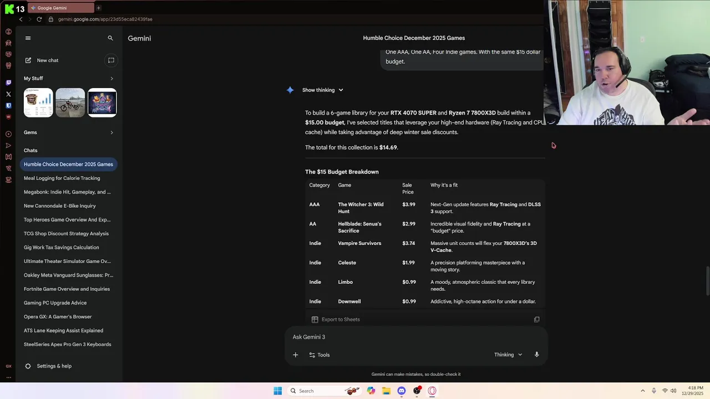Open the Windows Start menu
Viewport: 710px width, 399px height.
coord(277,391)
